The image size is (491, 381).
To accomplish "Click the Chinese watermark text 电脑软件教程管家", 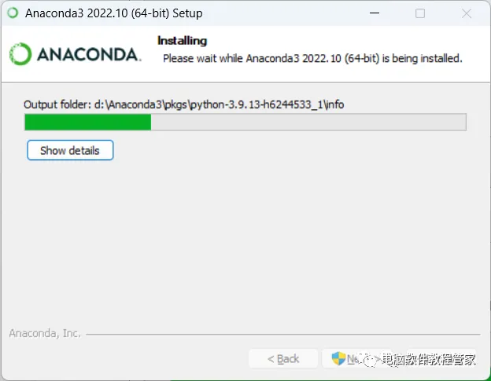I will click(429, 360).
